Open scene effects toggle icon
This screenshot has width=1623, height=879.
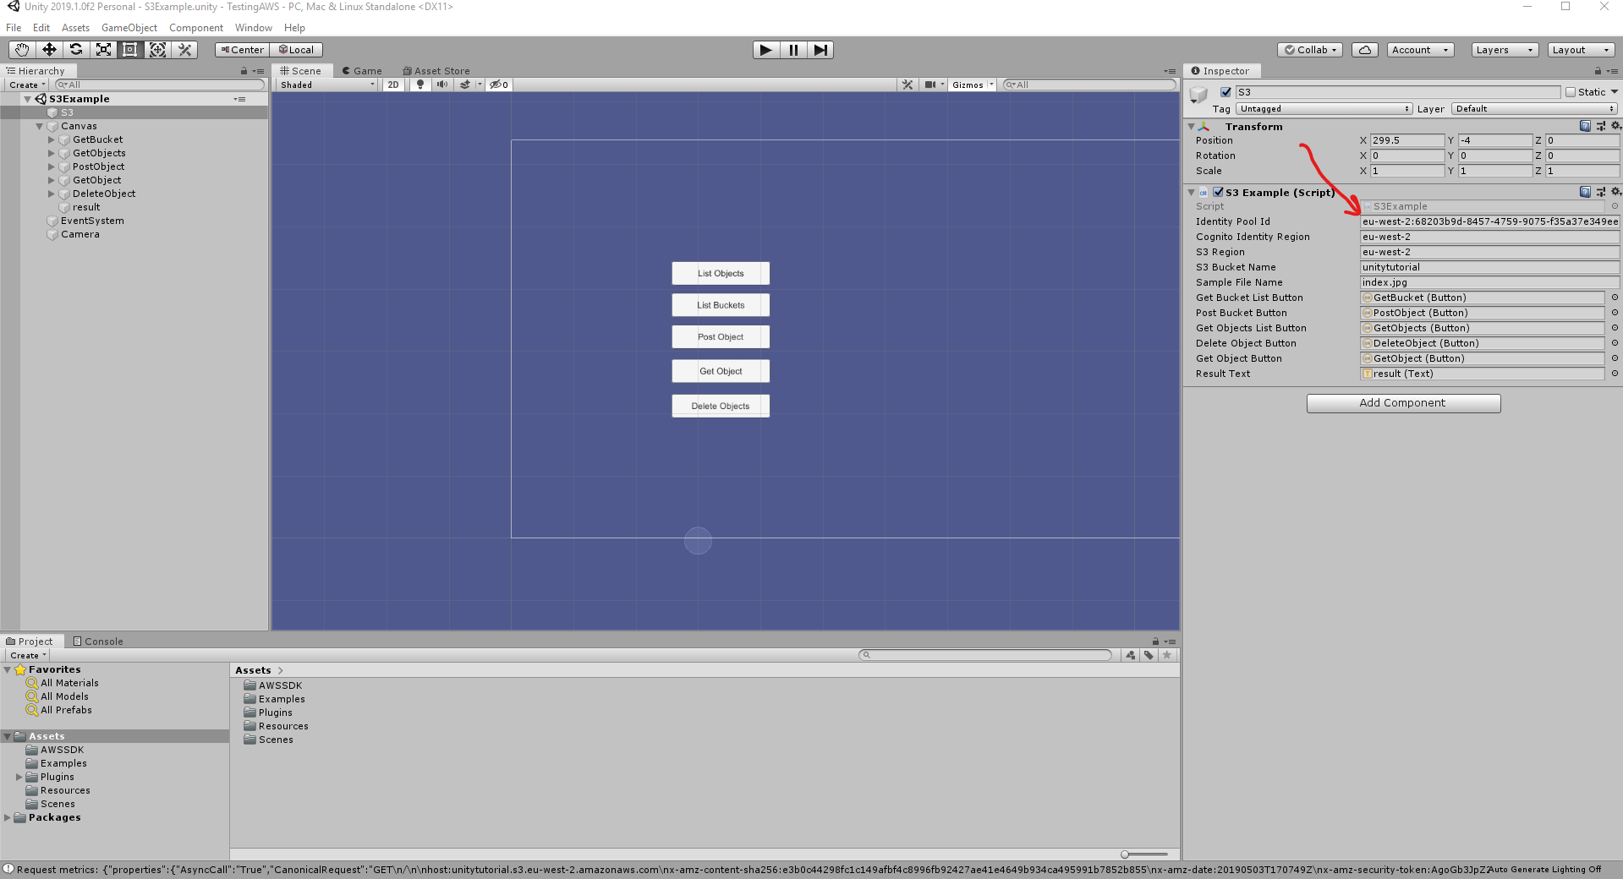tap(465, 85)
